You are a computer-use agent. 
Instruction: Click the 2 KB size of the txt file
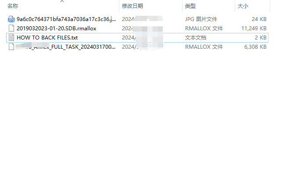pos(261,38)
